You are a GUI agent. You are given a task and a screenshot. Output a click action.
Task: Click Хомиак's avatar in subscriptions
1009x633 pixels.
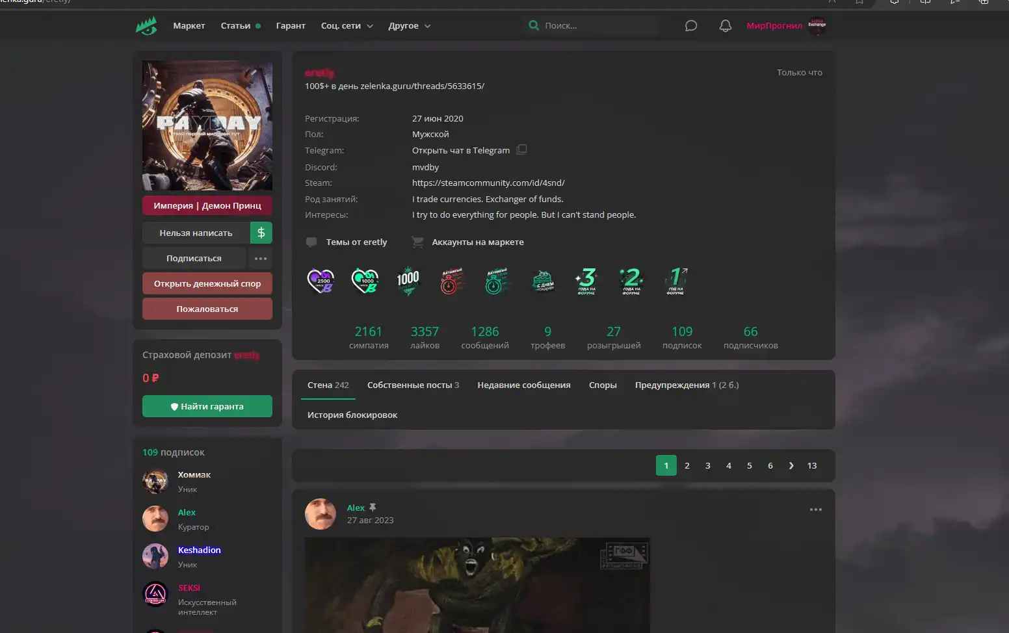[155, 481]
